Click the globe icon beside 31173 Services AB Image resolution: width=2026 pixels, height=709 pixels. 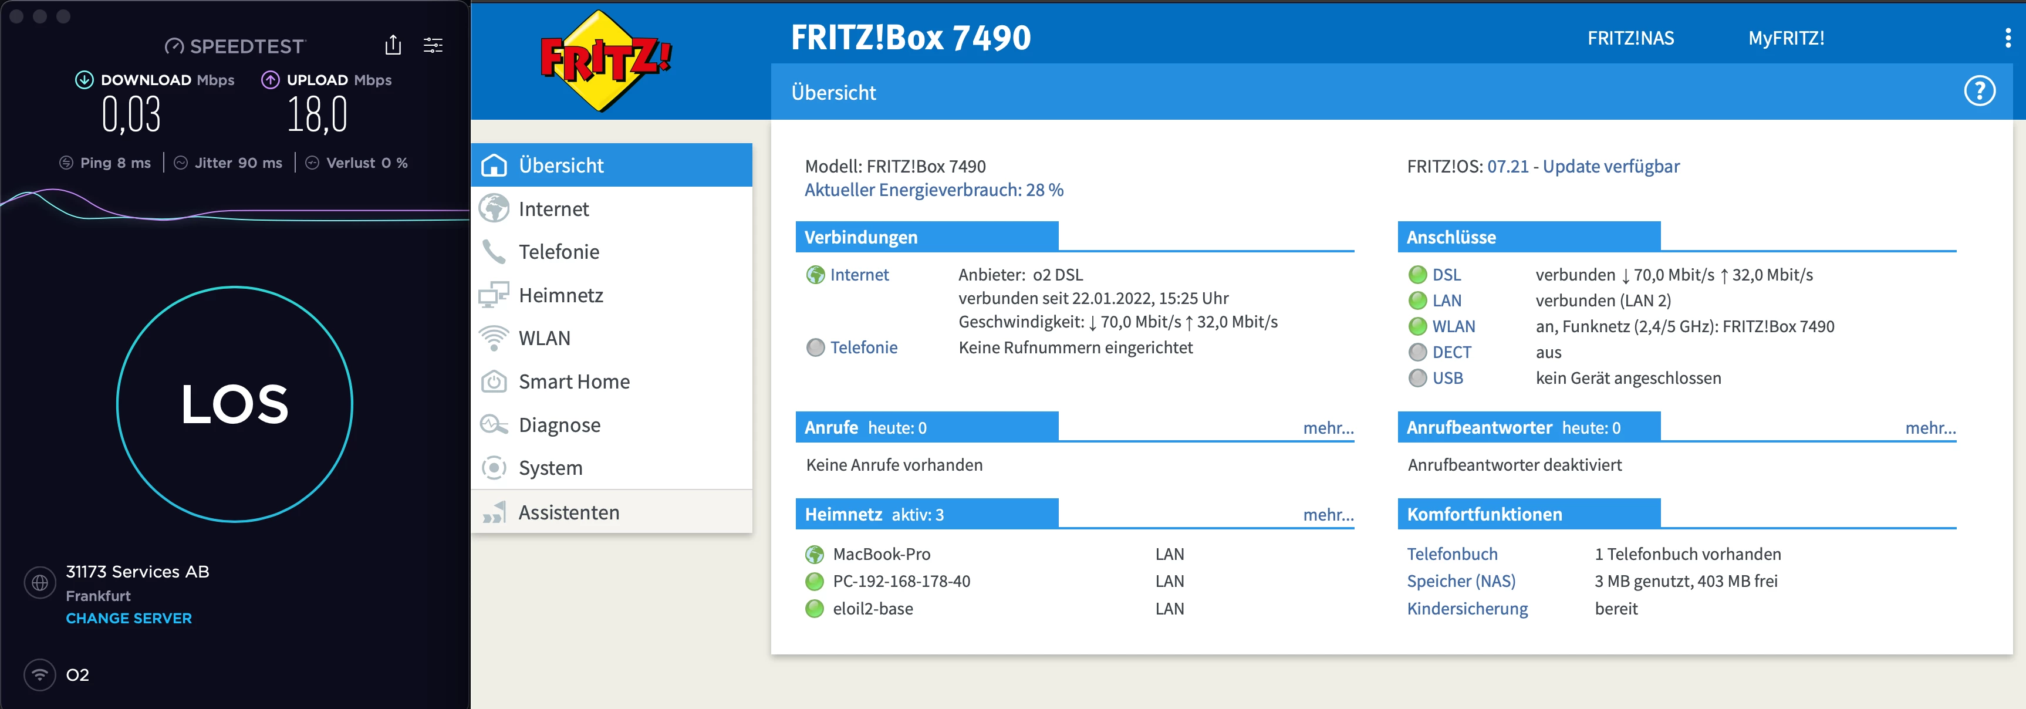(x=40, y=583)
